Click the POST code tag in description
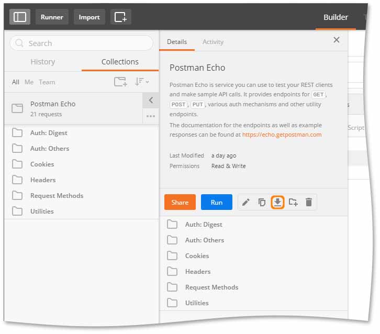 (178, 105)
